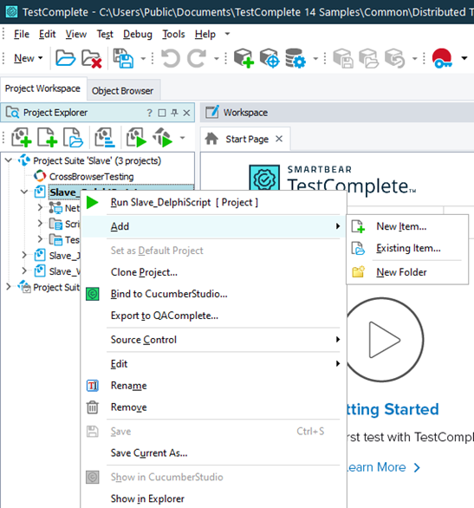Click the Undo arrow icon

tap(171, 58)
